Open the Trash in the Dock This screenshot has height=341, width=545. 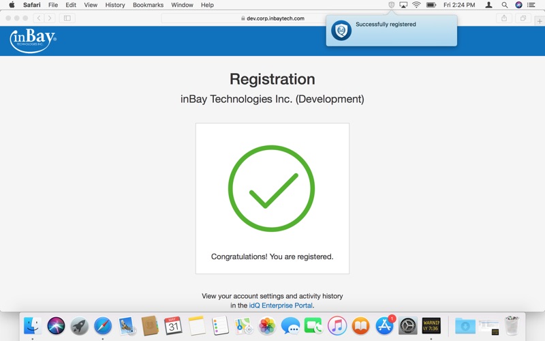click(x=512, y=326)
